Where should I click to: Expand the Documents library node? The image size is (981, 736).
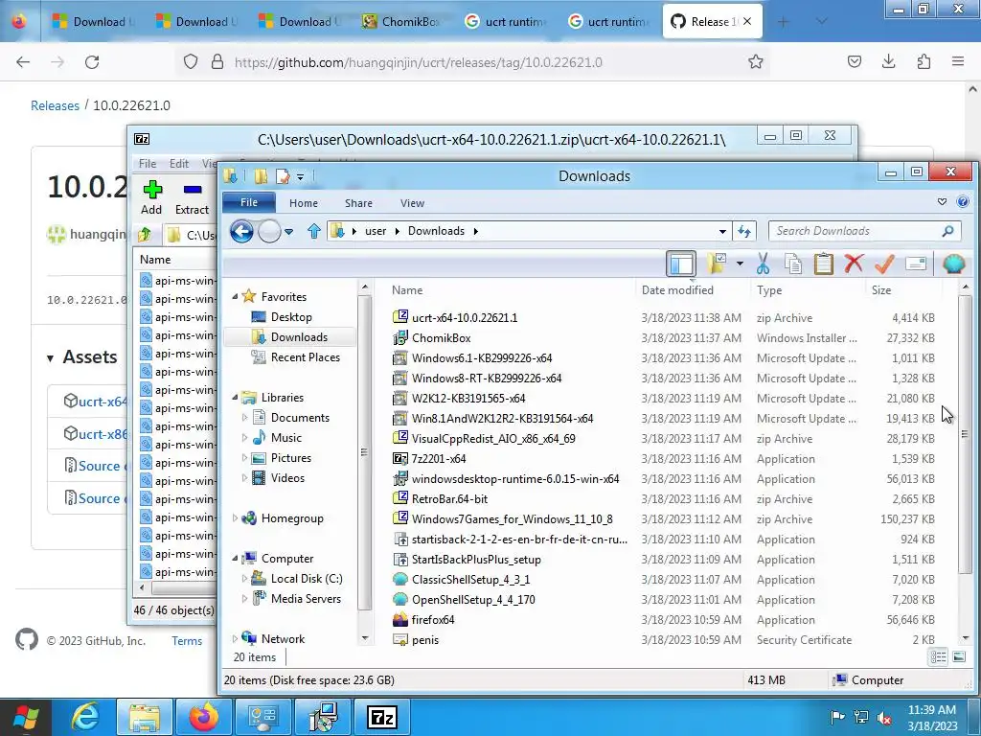[244, 418]
